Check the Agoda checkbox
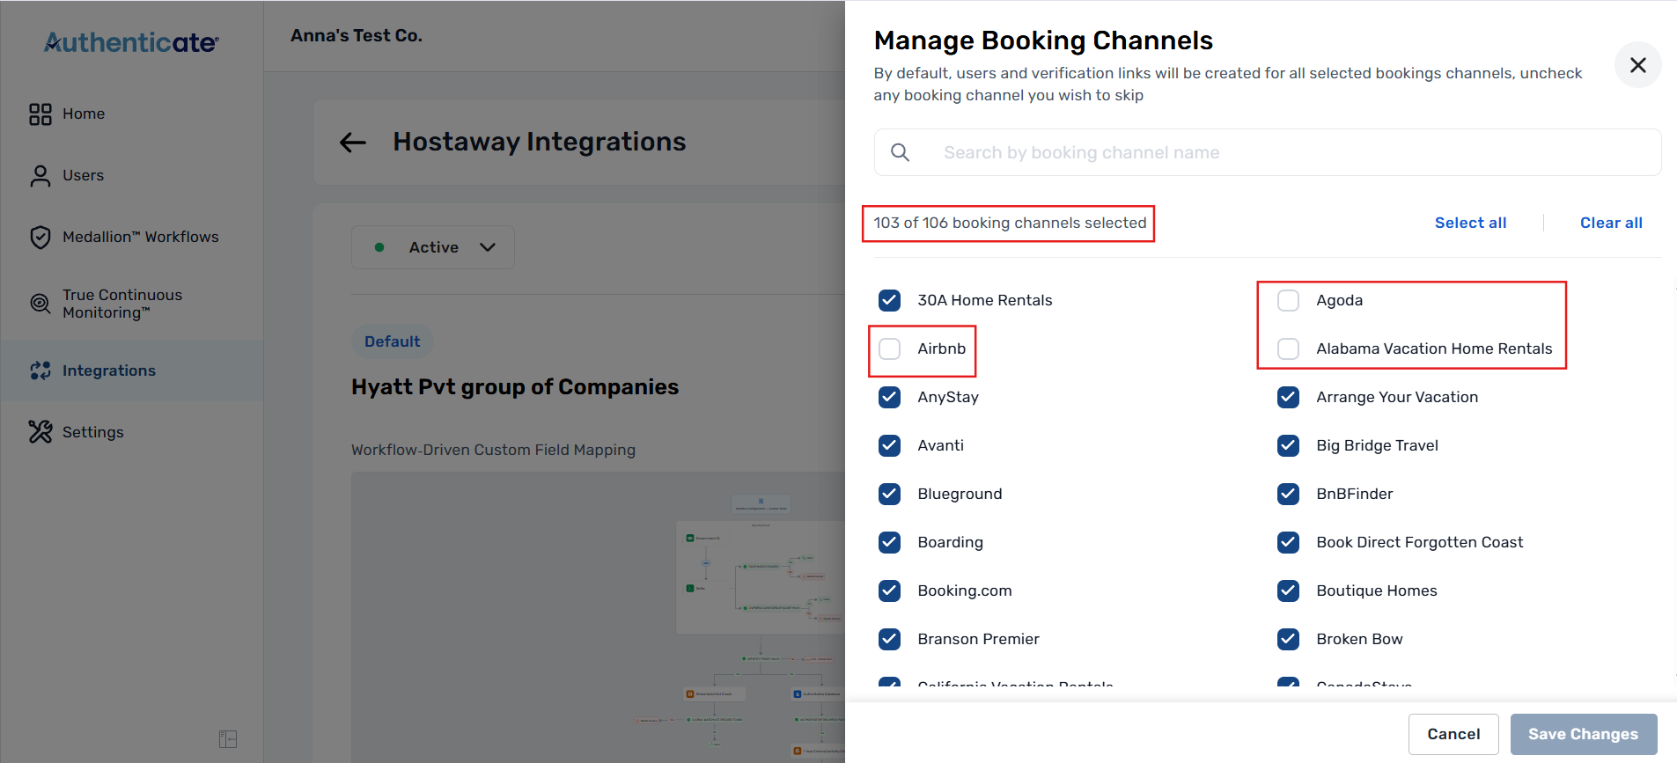 point(1288,300)
